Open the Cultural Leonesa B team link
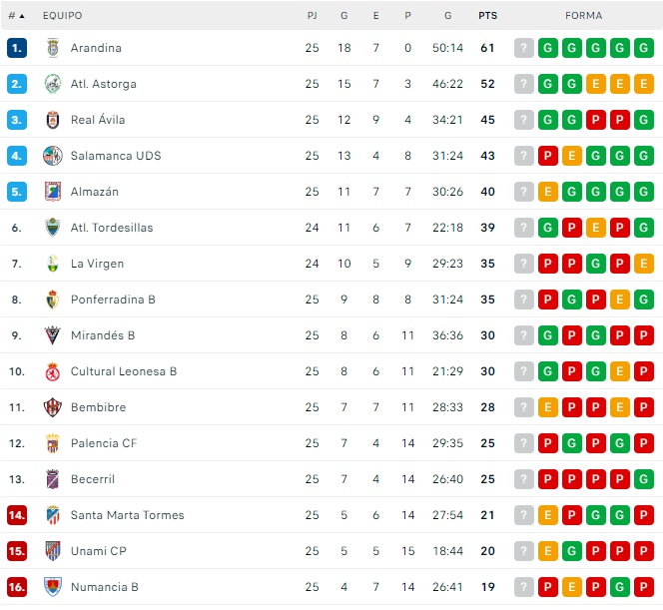The width and height of the screenshot is (663, 610). tap(124, 371)
